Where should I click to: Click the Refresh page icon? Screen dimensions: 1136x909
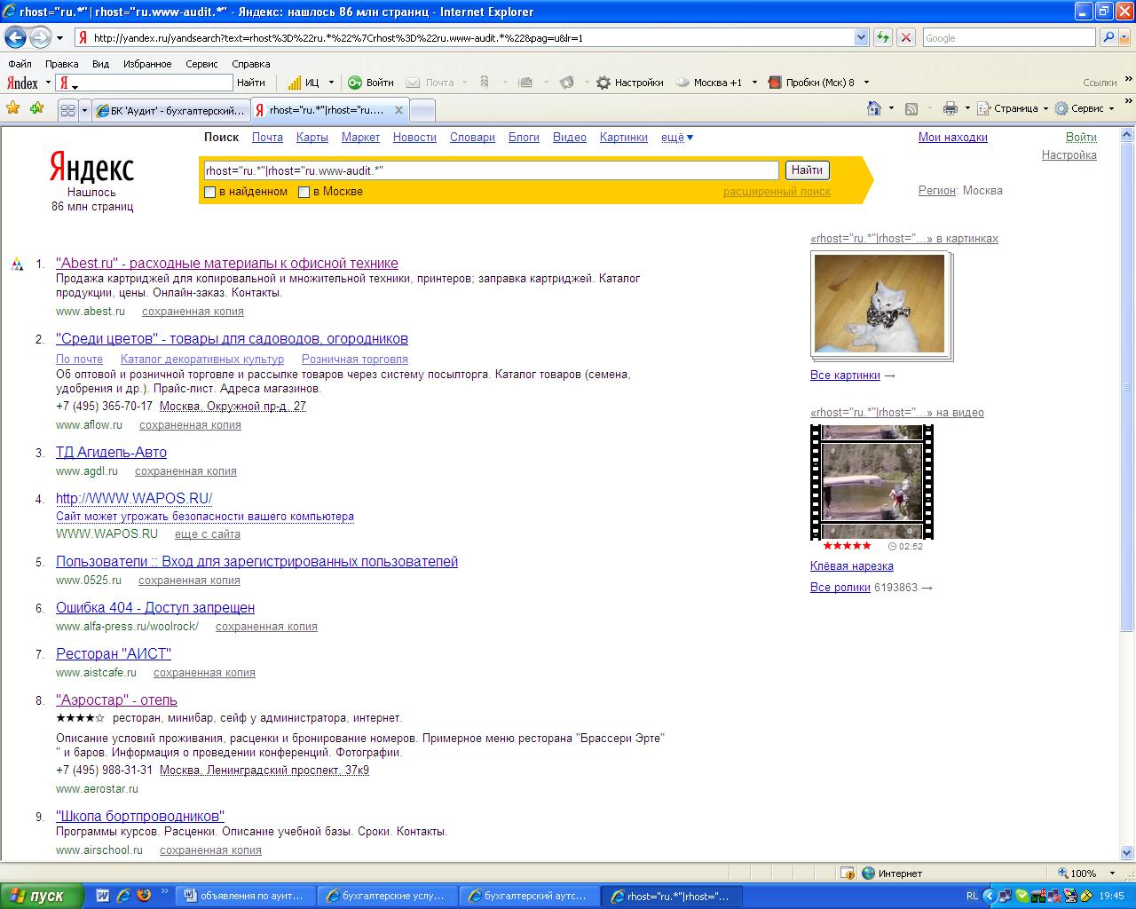click(883, 37)
